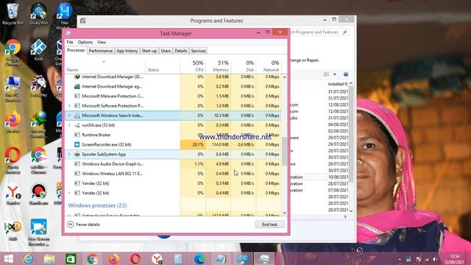Sort processes by Network column
This screenshot has width=471, height=265.
point(269,66)
